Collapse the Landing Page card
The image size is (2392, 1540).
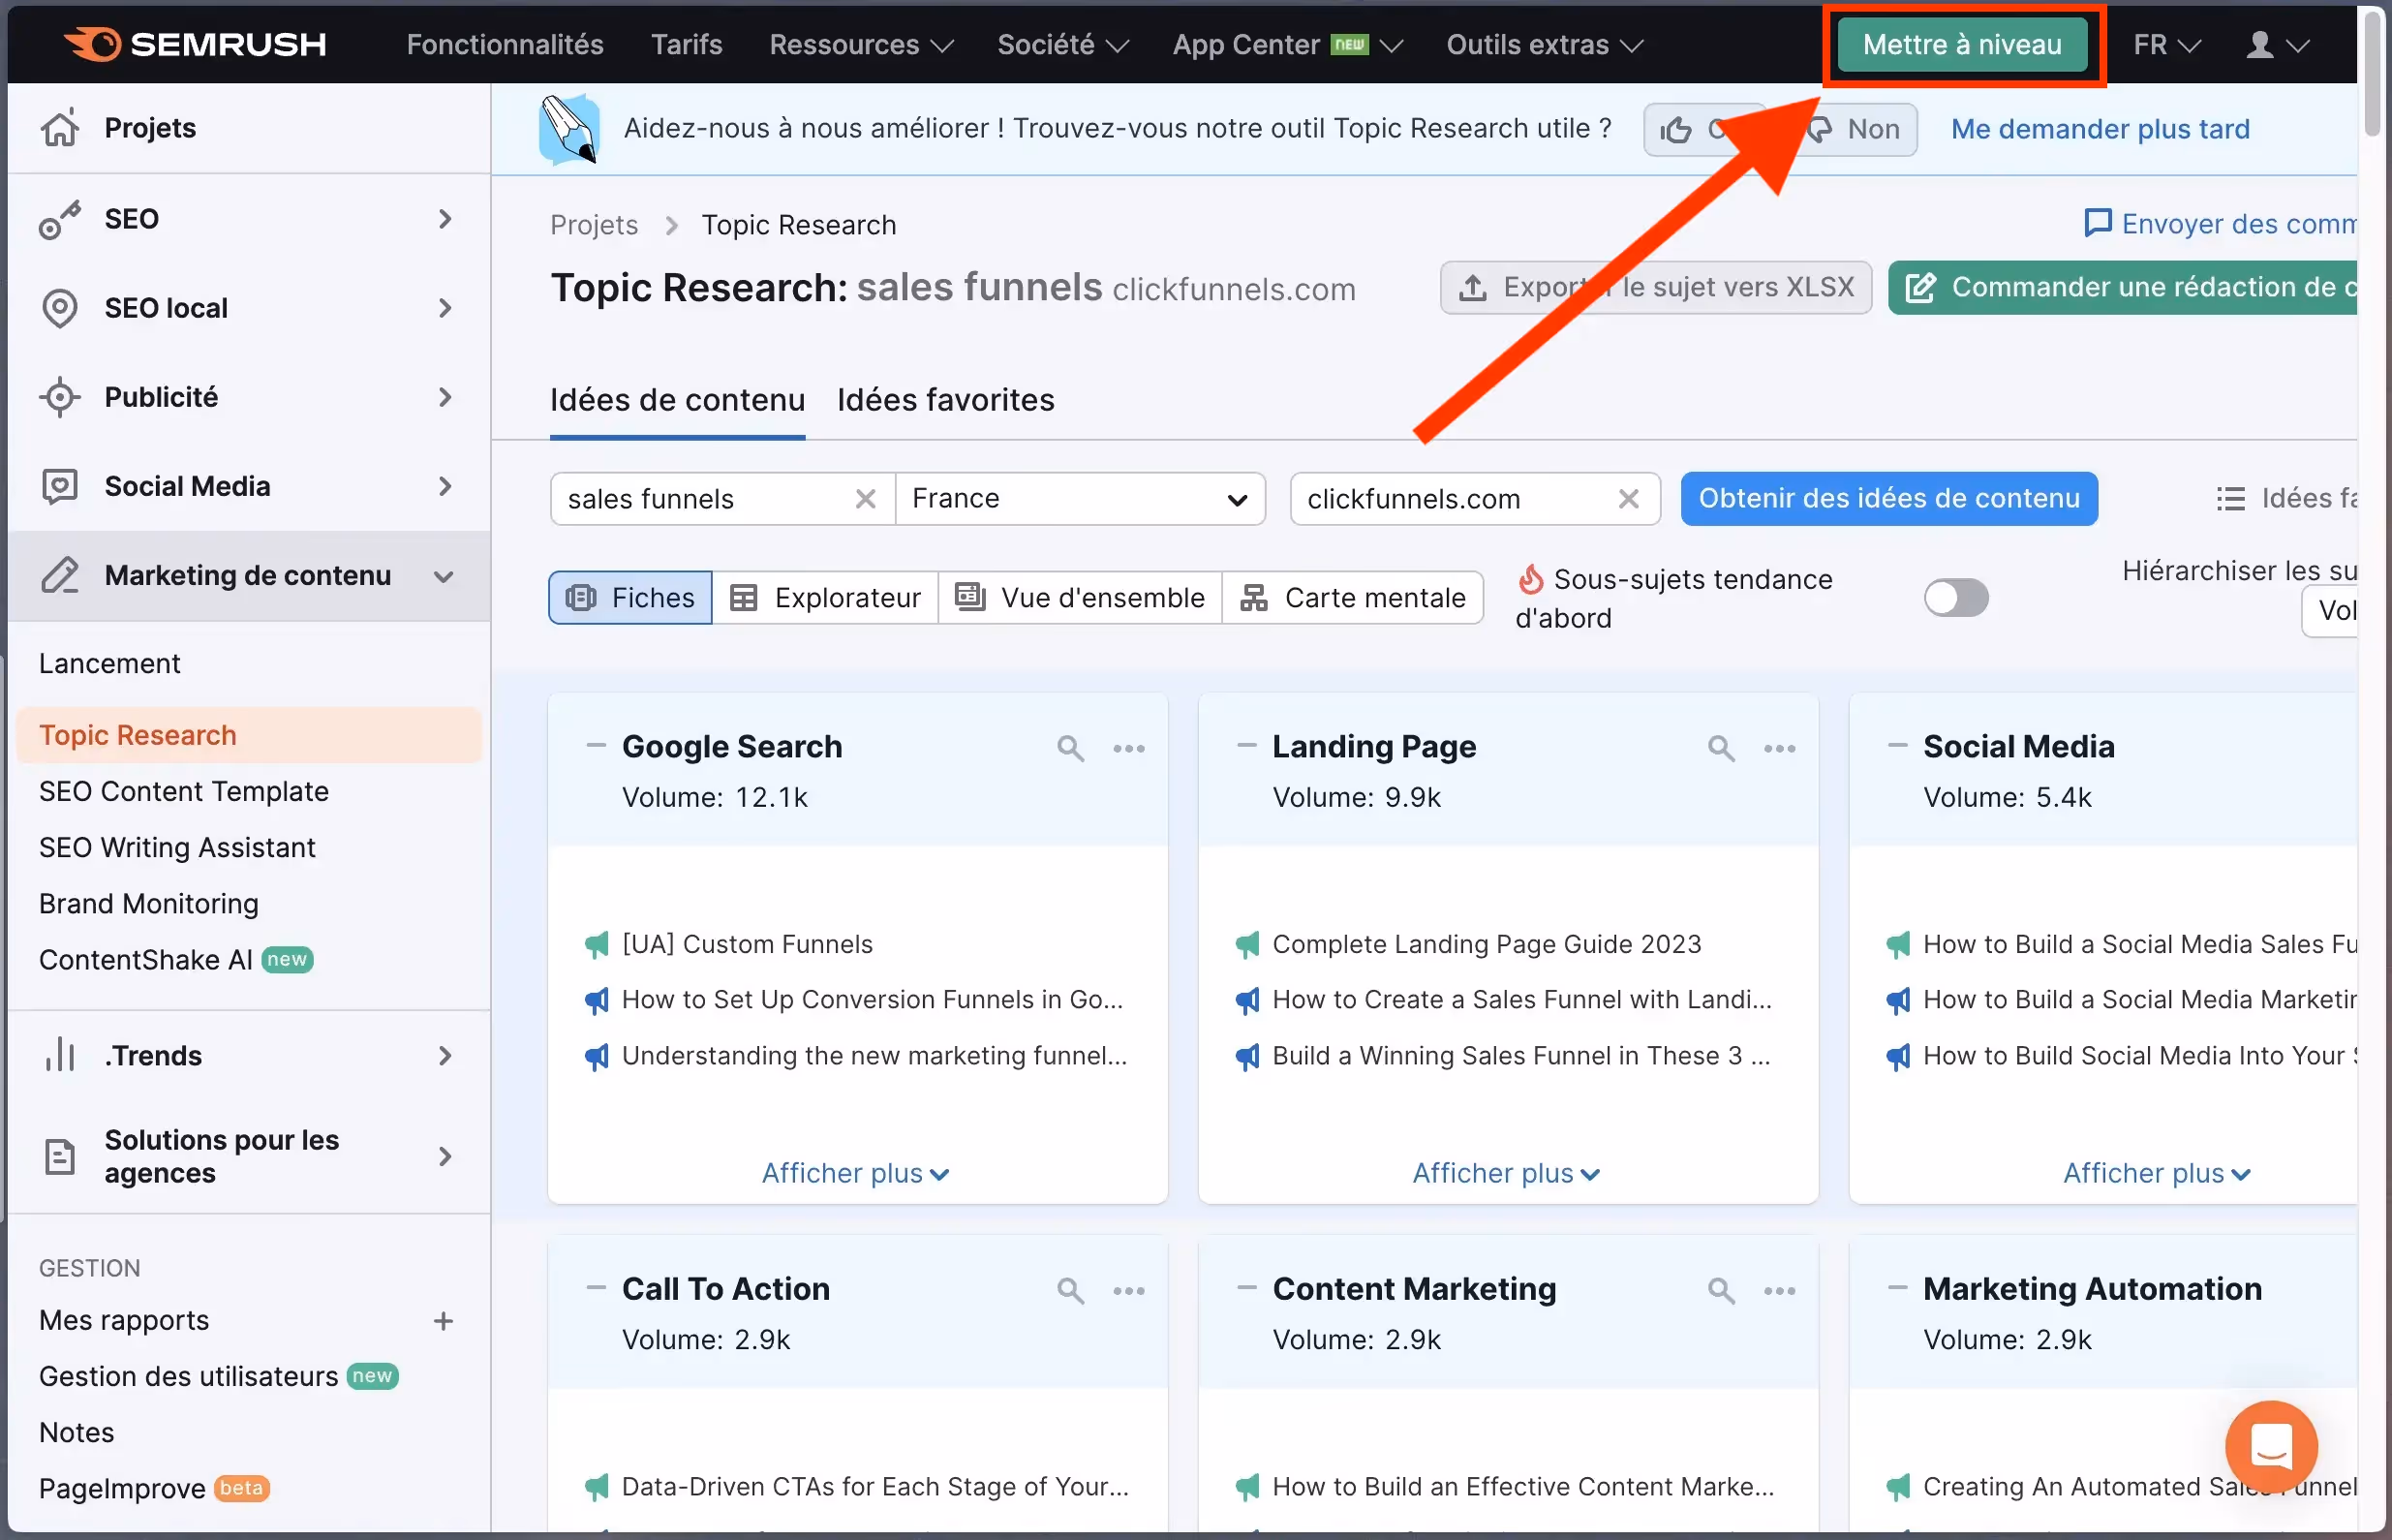[1246, 746]
